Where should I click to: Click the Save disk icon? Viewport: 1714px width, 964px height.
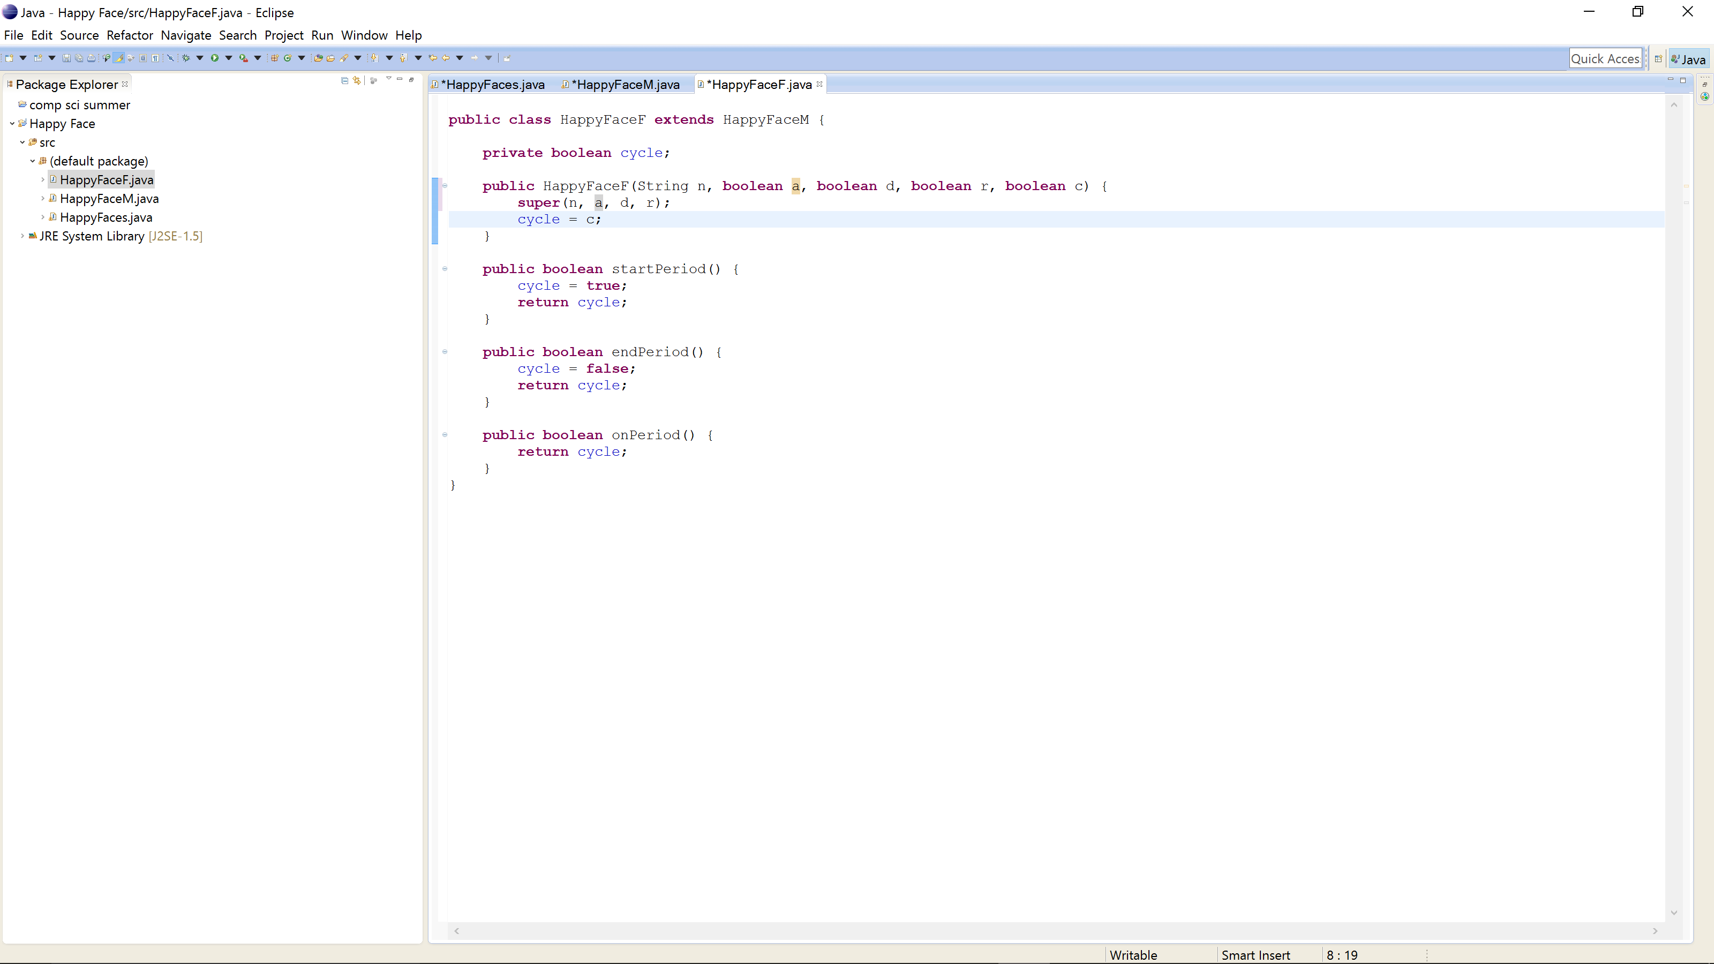(66, 58)
